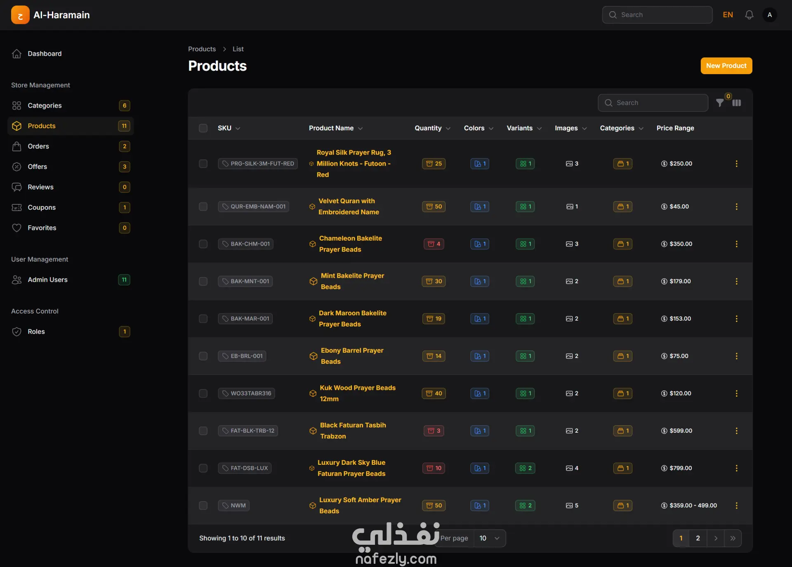
Task: Navigate to Coupons sidebar item
Action: 42,207
